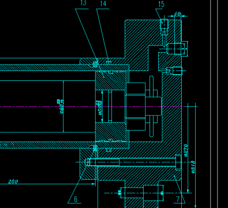228x208 pixels.
Task: Select the long horizontal bolt's hex head
Action: 178,162
